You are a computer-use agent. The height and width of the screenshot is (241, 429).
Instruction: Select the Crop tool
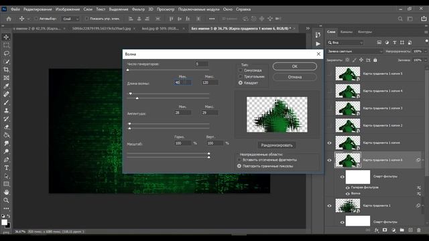click(x=6, y=70)
